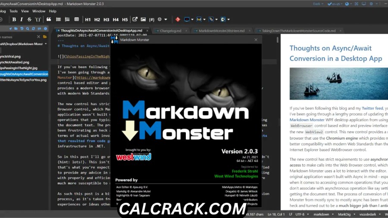
Task: Select TwitterNoAsyncToSyncForYou.png in the file list
Action: [x=23, y=80]
